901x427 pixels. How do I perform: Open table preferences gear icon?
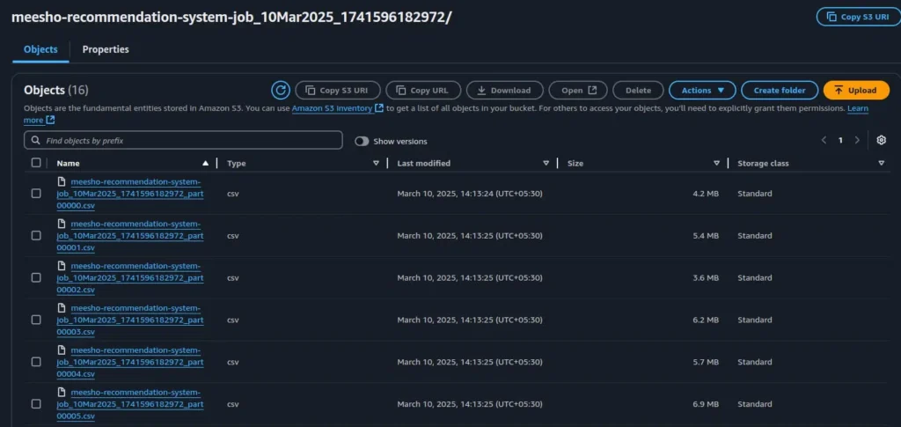pyautogui.click(x=882, y=140)
